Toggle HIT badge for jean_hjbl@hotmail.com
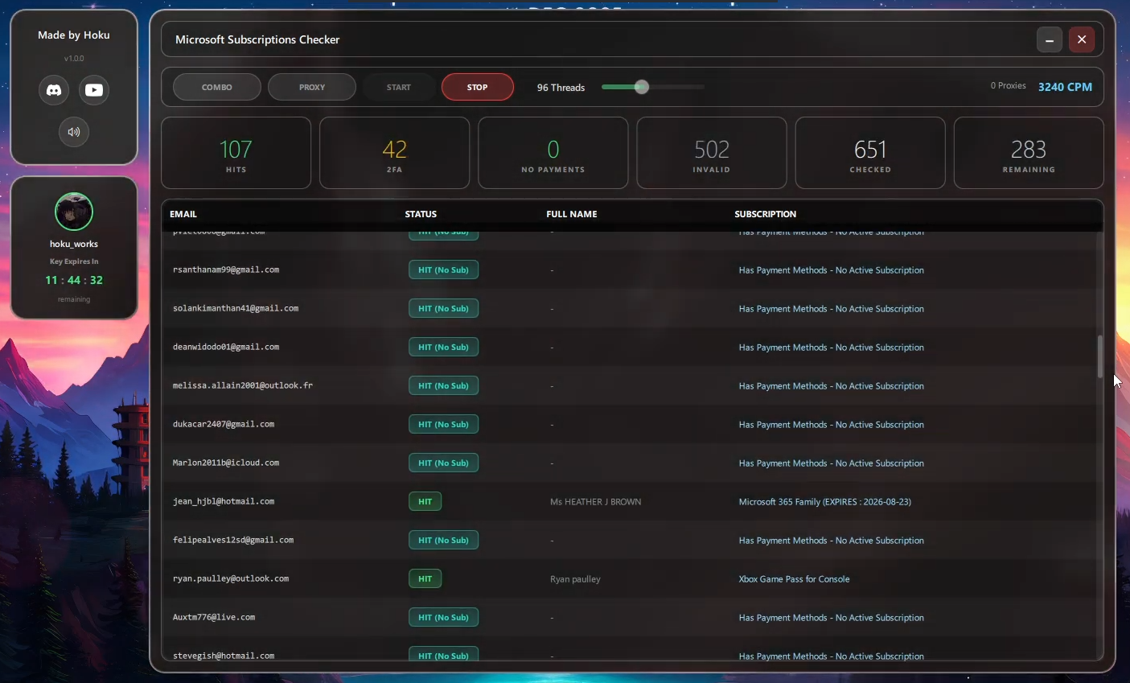 425,501
